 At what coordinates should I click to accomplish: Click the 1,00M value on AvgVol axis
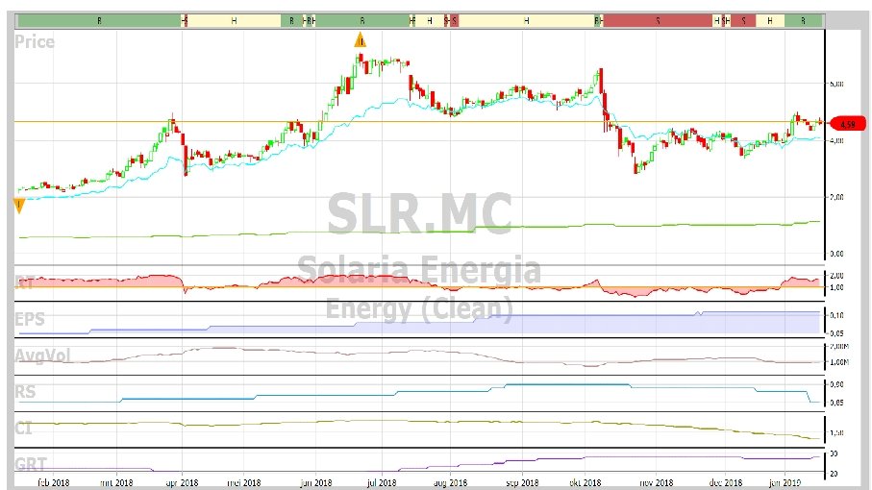[838, 362]
